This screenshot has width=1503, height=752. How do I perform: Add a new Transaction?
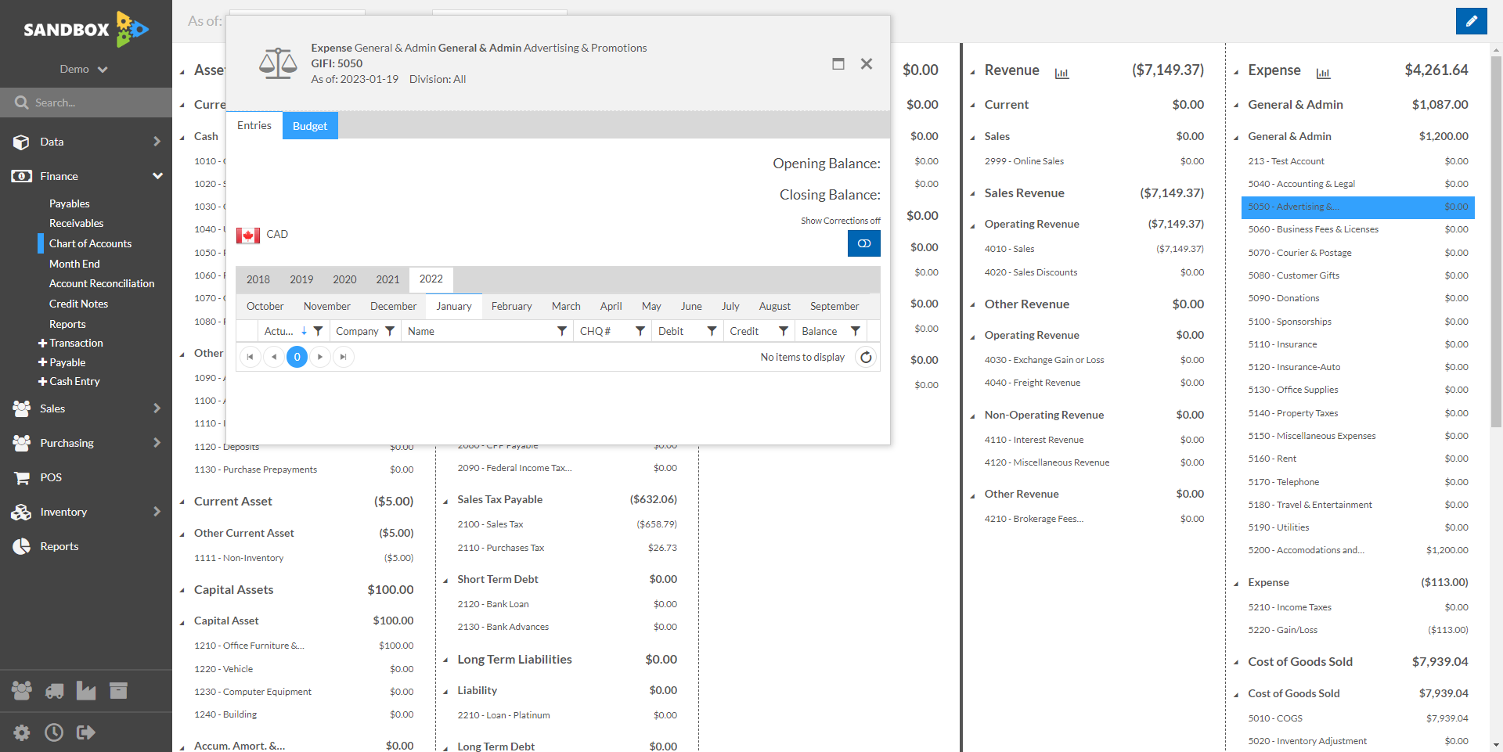pos(70,343)
